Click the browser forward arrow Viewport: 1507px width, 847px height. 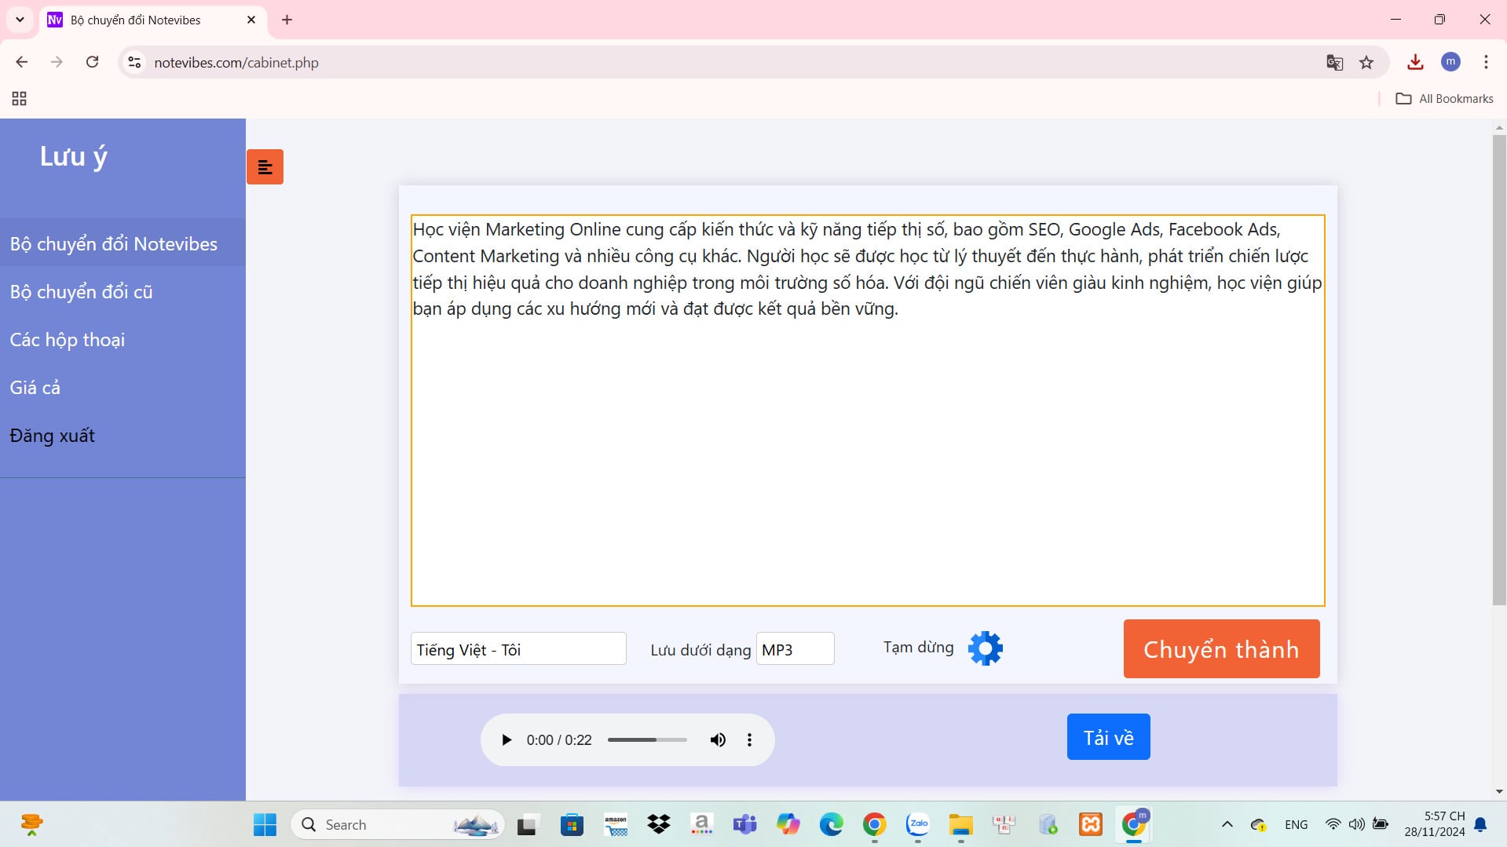coord(57,62)
